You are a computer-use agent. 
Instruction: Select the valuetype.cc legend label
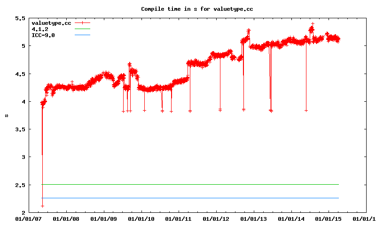coord(47,23)
